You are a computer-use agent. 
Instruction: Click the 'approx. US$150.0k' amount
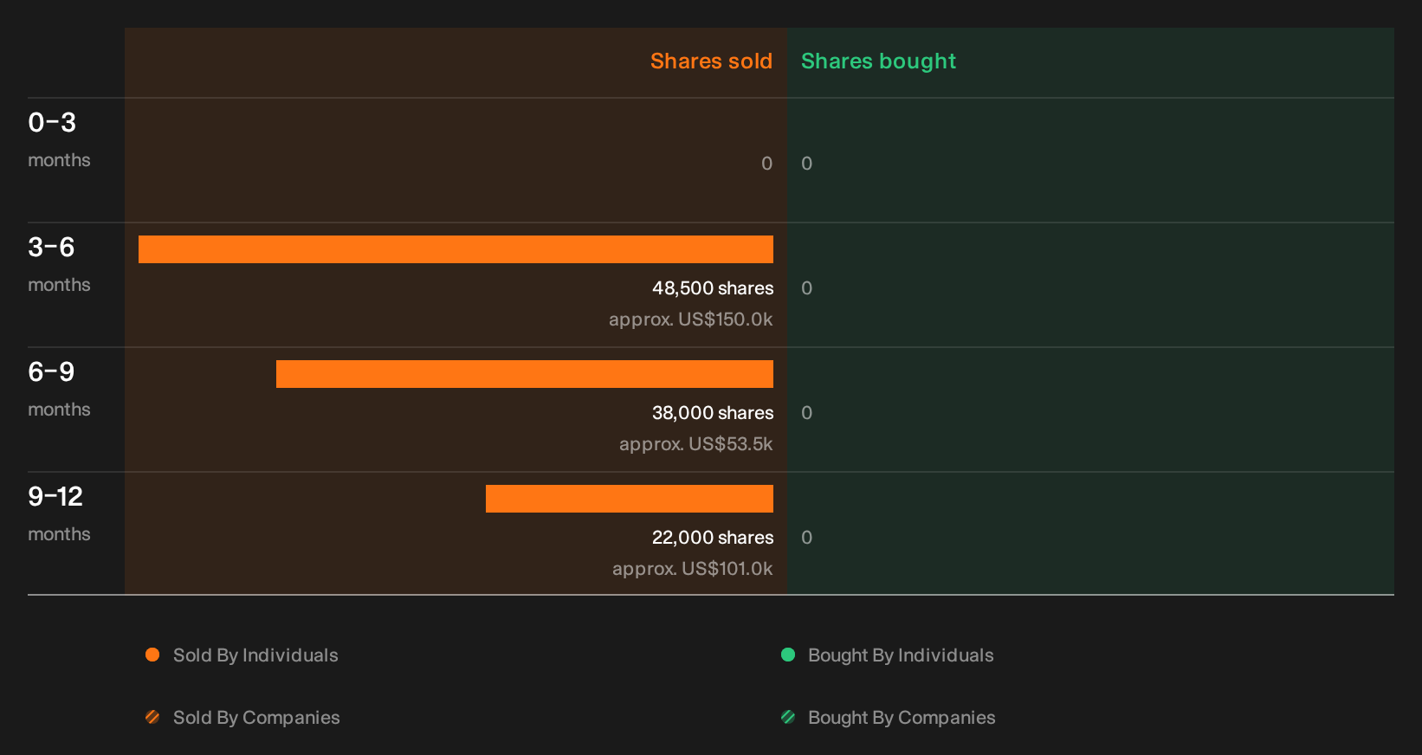point(691,319)
